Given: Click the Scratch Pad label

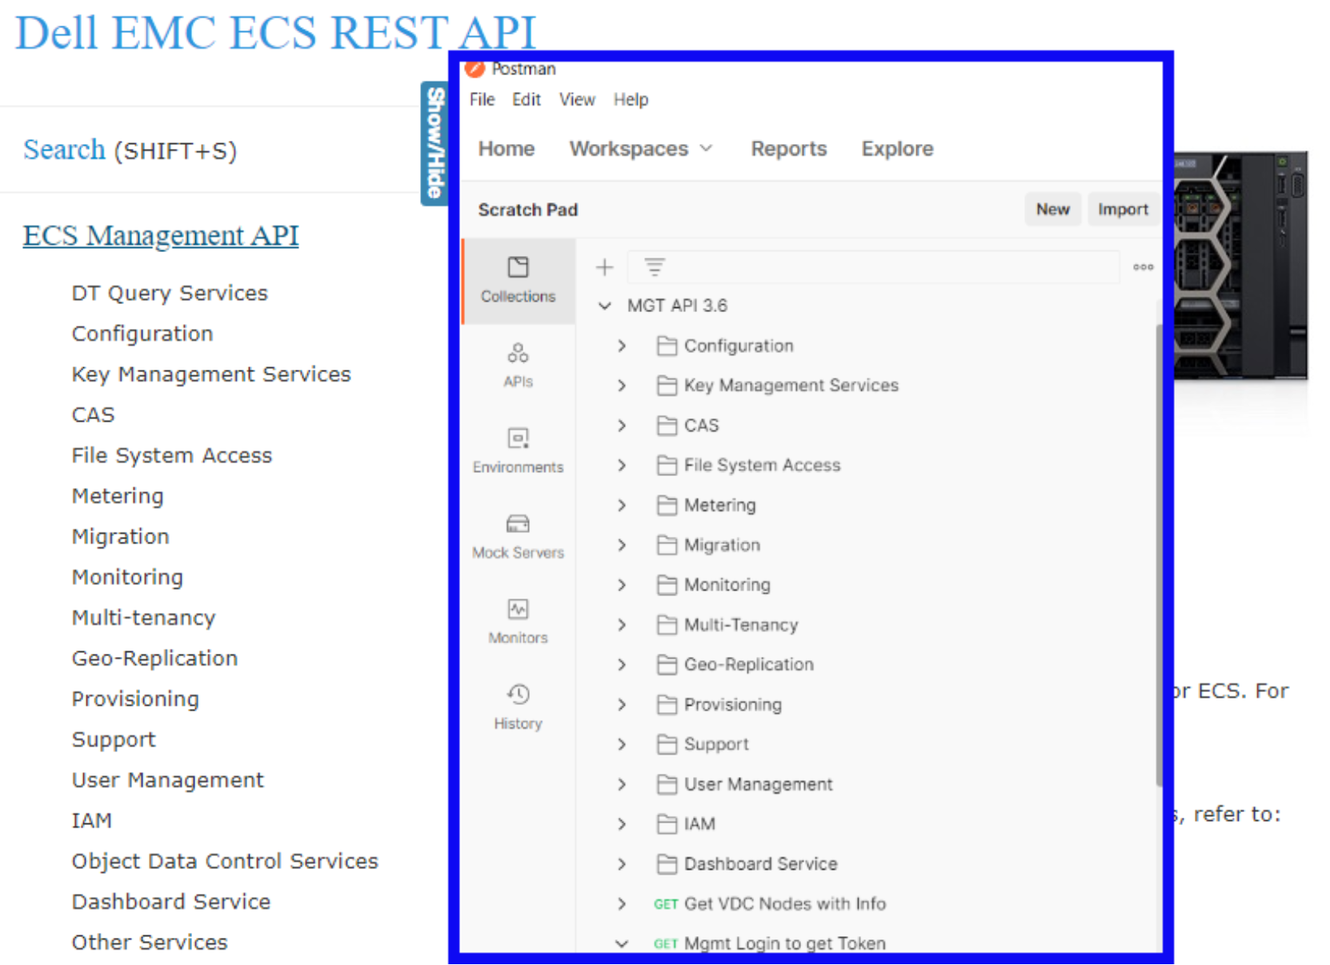Looking at the screenshot, I should (528, 210).
